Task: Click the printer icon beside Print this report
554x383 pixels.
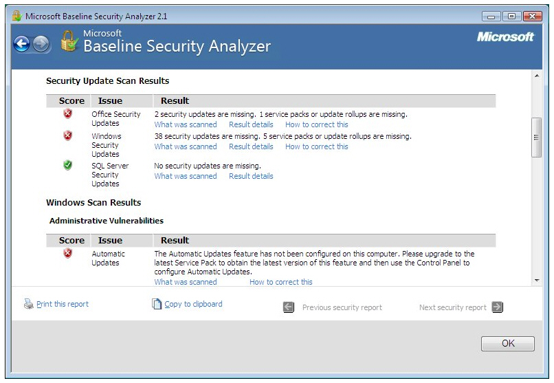Action: click(29, 304)
